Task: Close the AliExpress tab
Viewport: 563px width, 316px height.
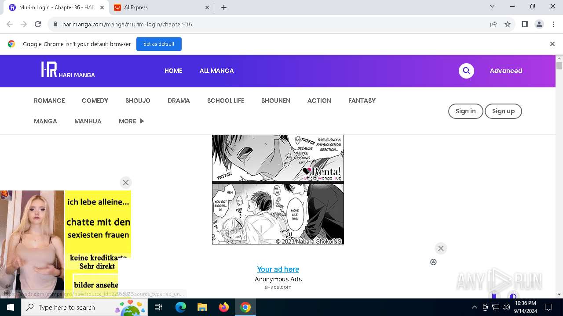Action: click(207, 7)
